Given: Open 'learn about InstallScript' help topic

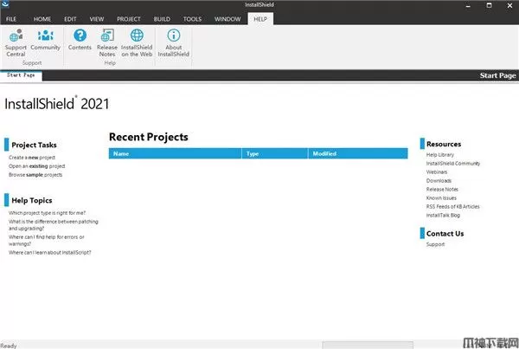Looking at the screenshot, I should tap(49, 252).
